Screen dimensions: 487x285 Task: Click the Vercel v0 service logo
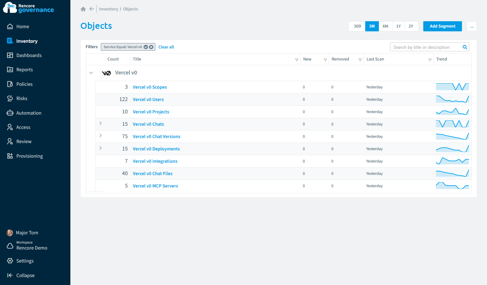click(106, 73)
